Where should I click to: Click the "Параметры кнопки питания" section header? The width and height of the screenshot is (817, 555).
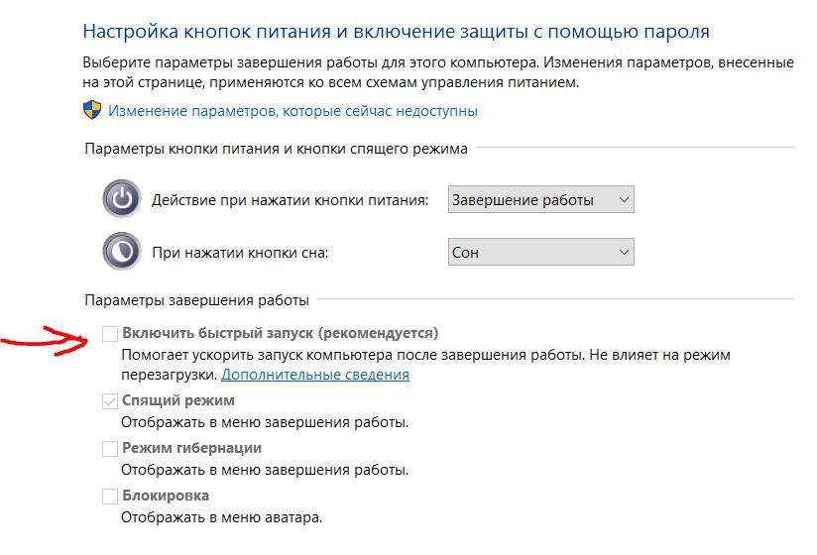[x=276, y=149]
